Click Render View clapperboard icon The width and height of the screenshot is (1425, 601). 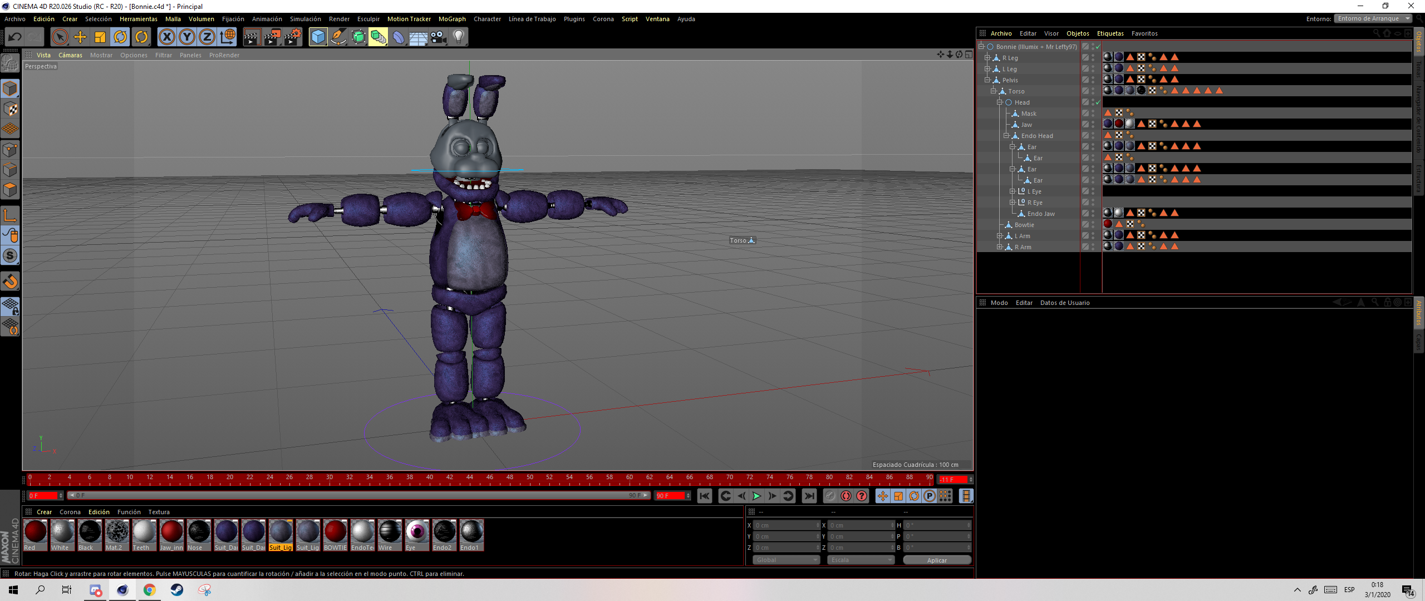point(252,37)
